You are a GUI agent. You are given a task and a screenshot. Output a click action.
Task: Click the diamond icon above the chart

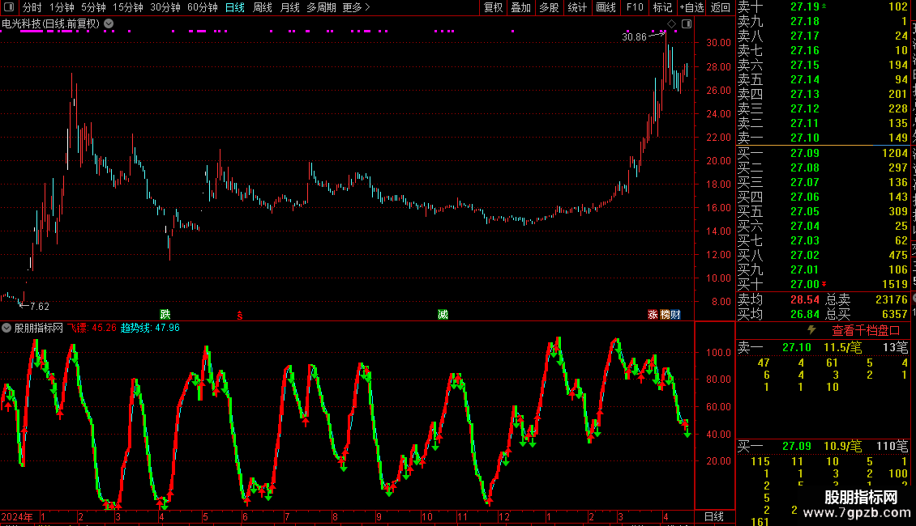pos(672,24)
